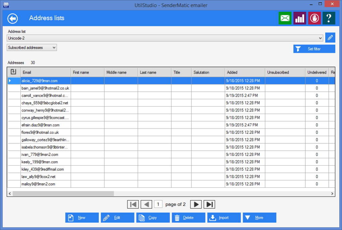Screen dimensions: 342x230
Task: Click the page number input field
Action: (158, 204)
